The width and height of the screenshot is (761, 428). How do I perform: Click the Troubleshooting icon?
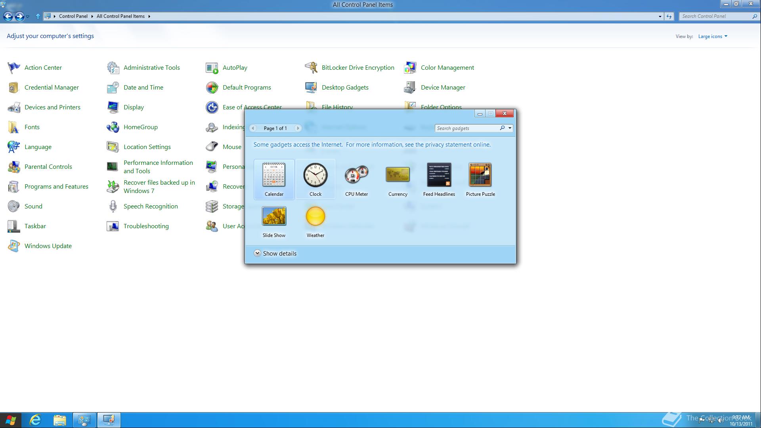[113, 226]
